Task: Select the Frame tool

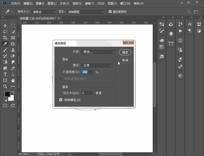Action: point(13,38)
